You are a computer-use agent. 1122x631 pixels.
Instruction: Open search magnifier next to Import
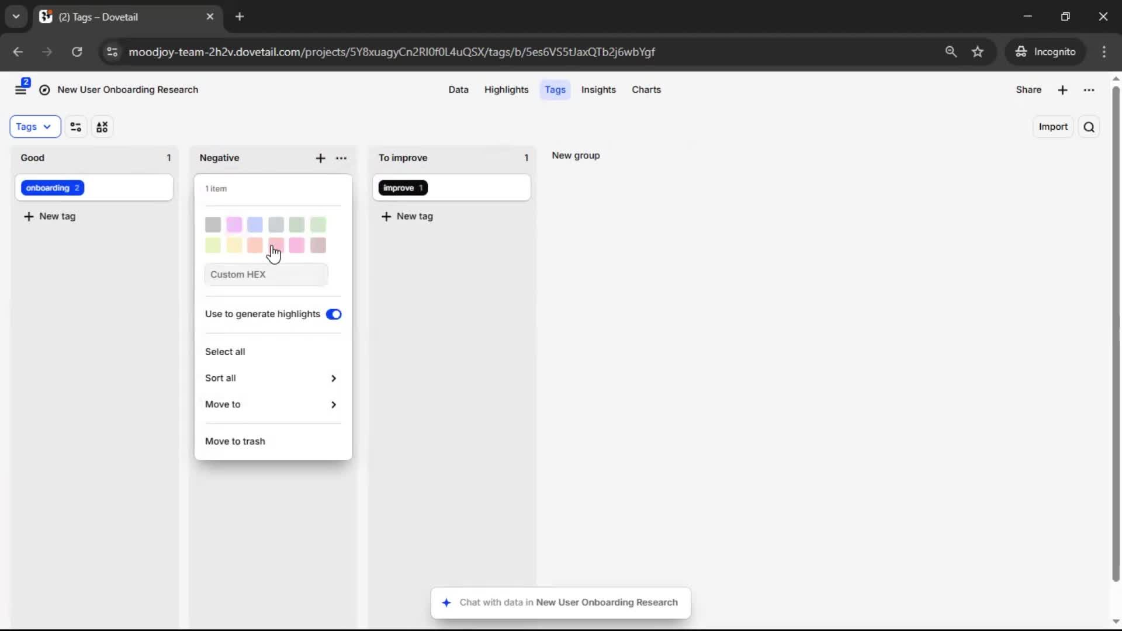coord(1089,127)
